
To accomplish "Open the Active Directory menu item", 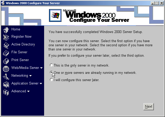I will pos(23,44).
